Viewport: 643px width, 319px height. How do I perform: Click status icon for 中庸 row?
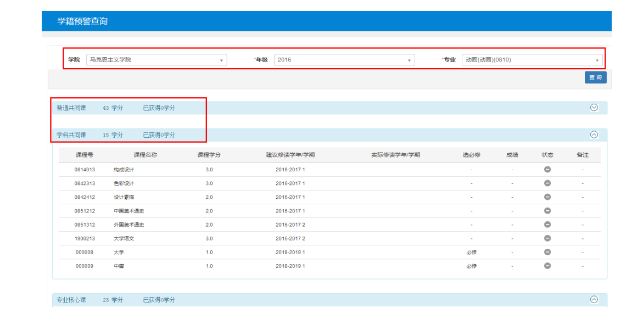point(547,266)
